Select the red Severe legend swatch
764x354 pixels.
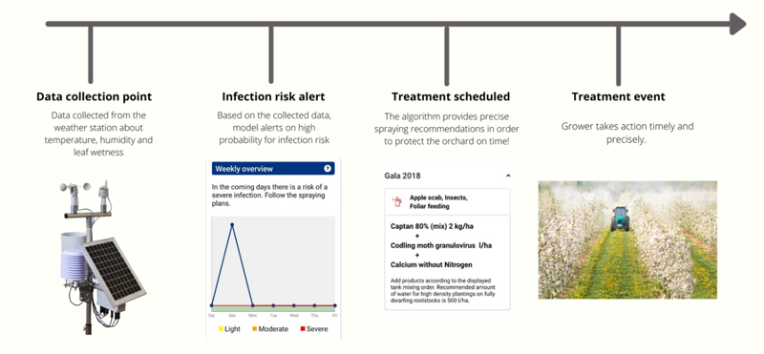(x=303, y=329)
